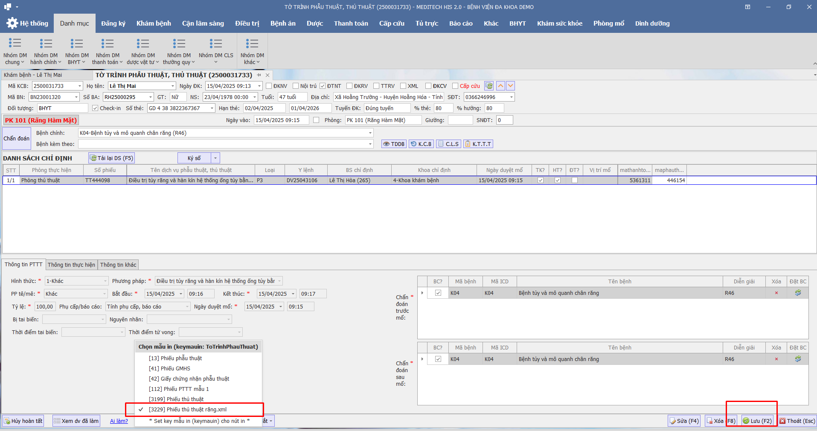The width and height of the screenshot is (817, 431).
Task: Click the Lưu (F2) save button
Action: (x=757, y=421)
